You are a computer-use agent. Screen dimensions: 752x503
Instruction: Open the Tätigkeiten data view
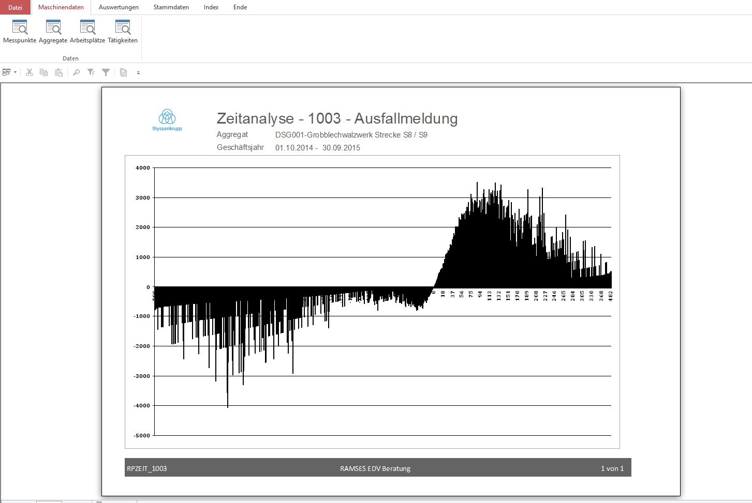tap(123, 32)
